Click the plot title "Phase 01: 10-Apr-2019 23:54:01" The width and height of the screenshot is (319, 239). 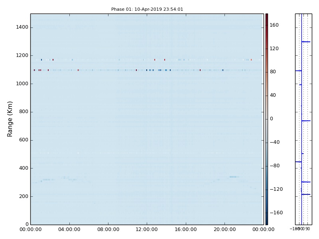pyautogui.click(x=147, y=9)
